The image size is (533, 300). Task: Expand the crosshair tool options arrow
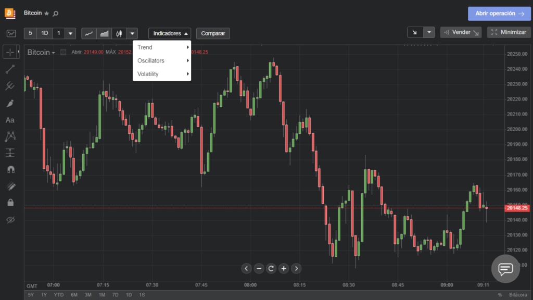click(18, 52)
